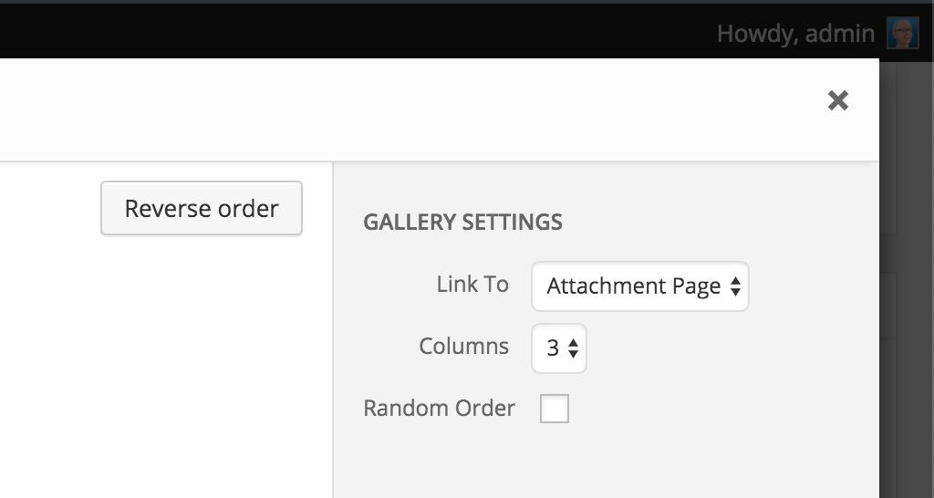Viewport: 934px width, 498px height.
Task: Reverse the gallery image order
Action: pyautogui.click(x=202, y=208)
